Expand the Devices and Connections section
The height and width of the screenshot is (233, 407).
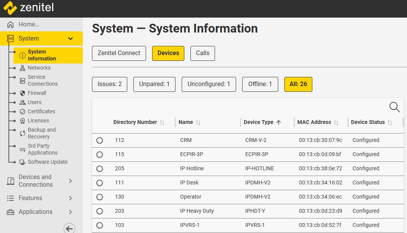pyautogui.click(x=71, y=181)
